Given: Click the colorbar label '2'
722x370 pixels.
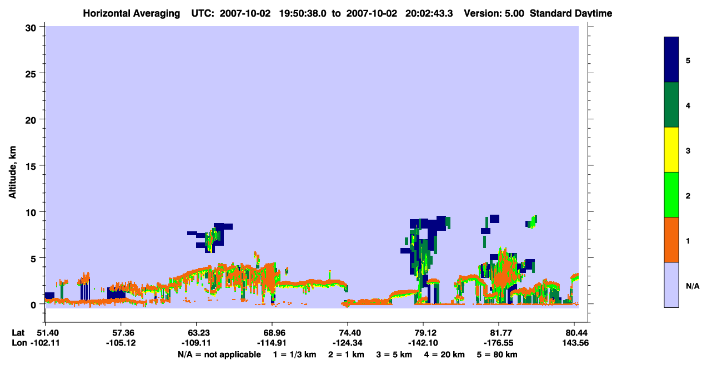Looking at the screenshot, I should click(x=688, y=196).
